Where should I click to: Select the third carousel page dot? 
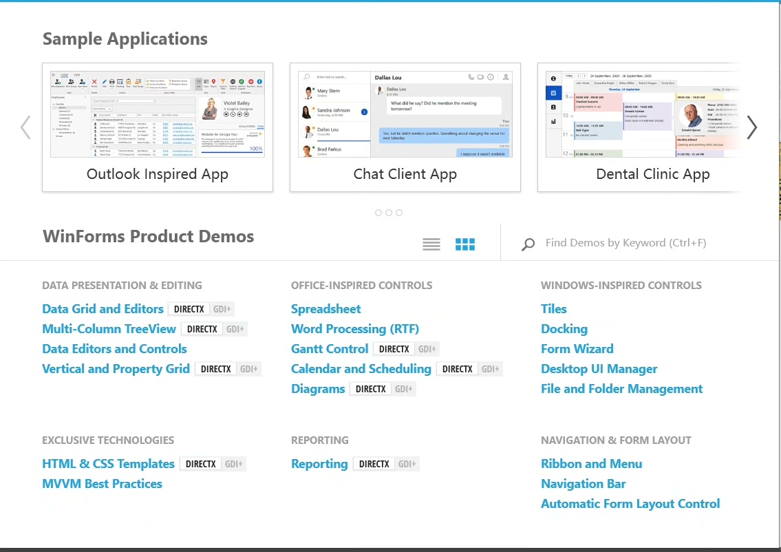click(x=399, y=213)
